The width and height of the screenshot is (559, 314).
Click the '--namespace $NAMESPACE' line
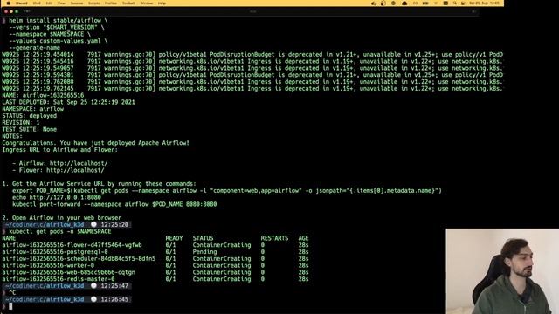click(50, 34)
